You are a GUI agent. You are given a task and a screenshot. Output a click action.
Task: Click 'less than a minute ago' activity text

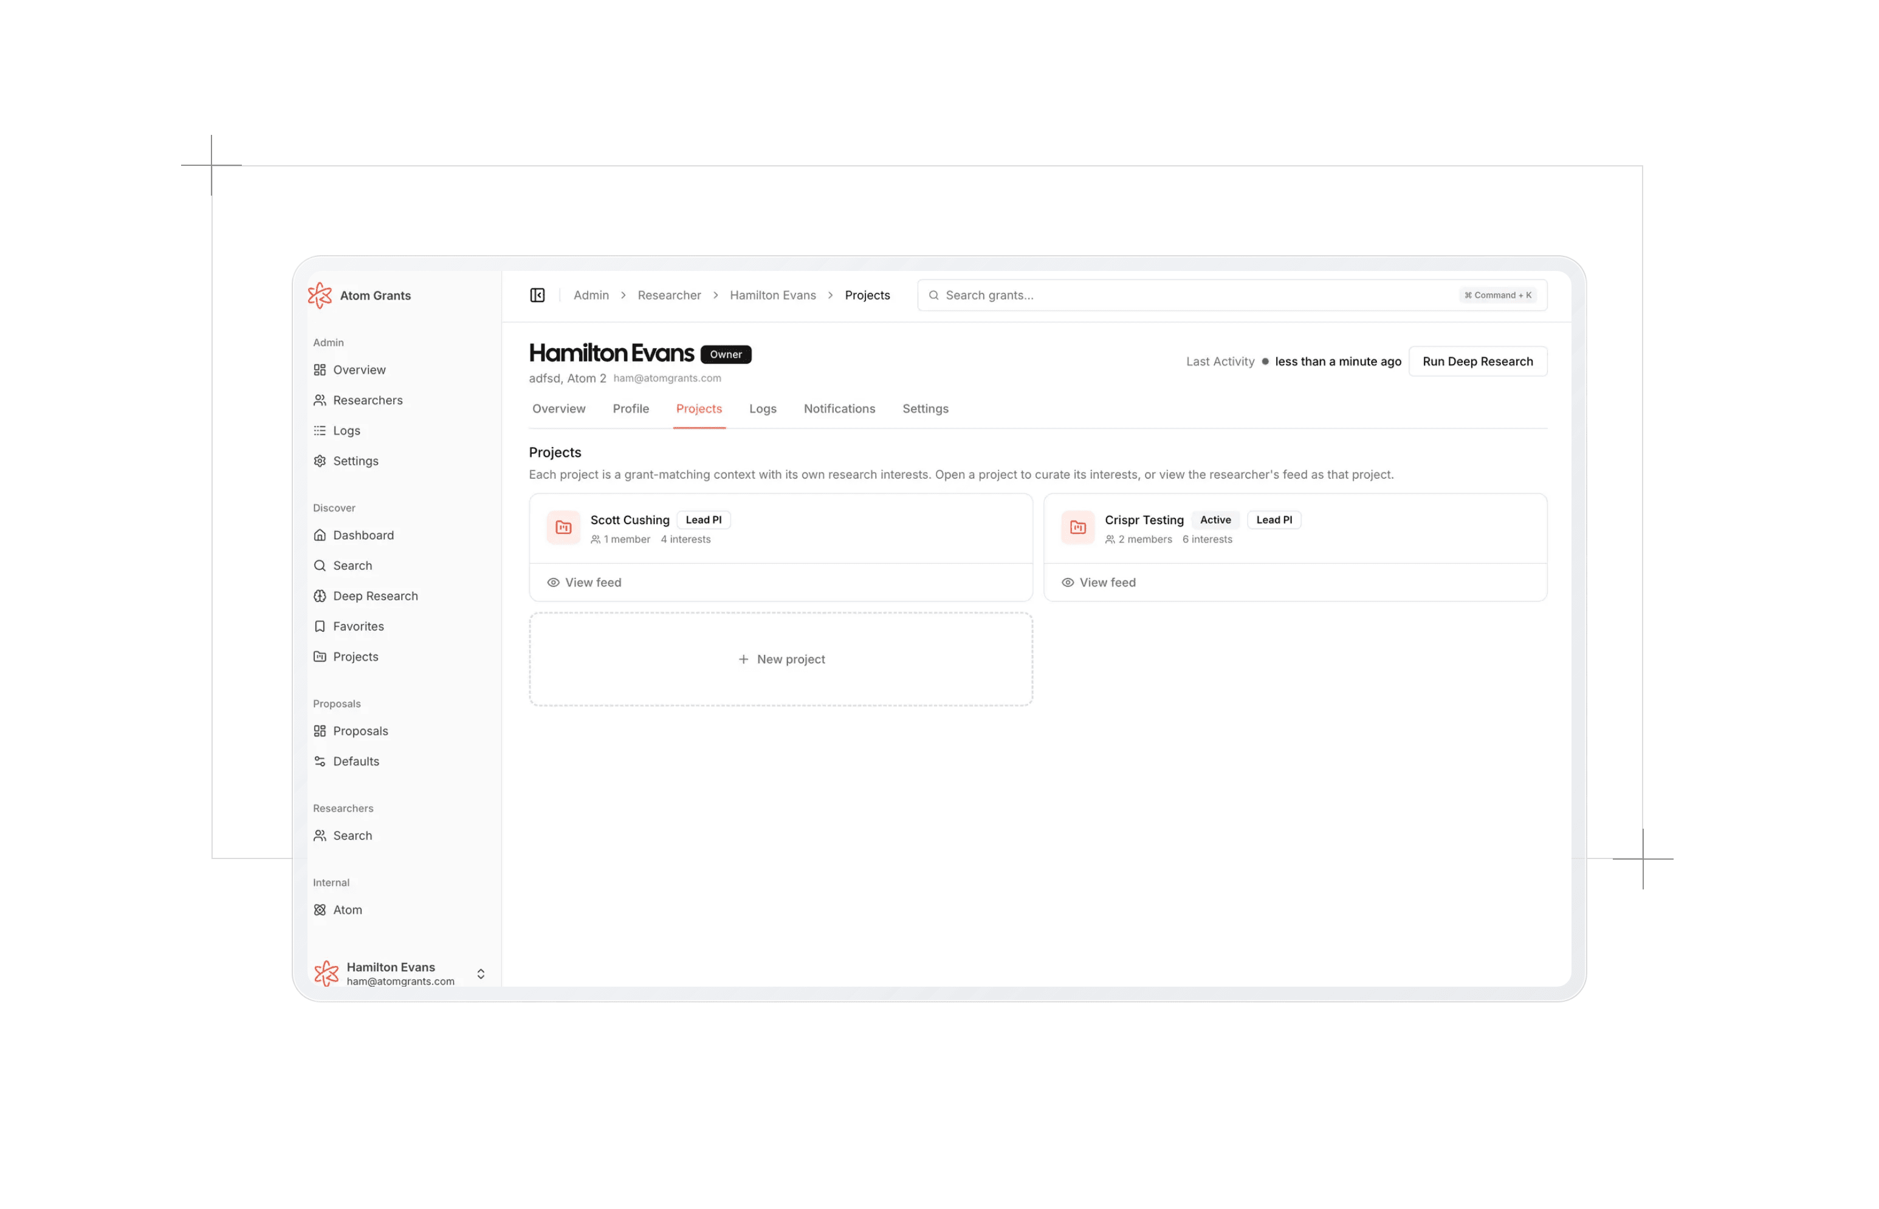1337,361
